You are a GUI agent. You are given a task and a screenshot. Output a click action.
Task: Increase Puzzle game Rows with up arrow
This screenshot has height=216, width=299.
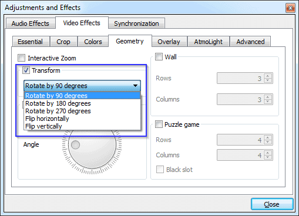[x=268, y=137]
